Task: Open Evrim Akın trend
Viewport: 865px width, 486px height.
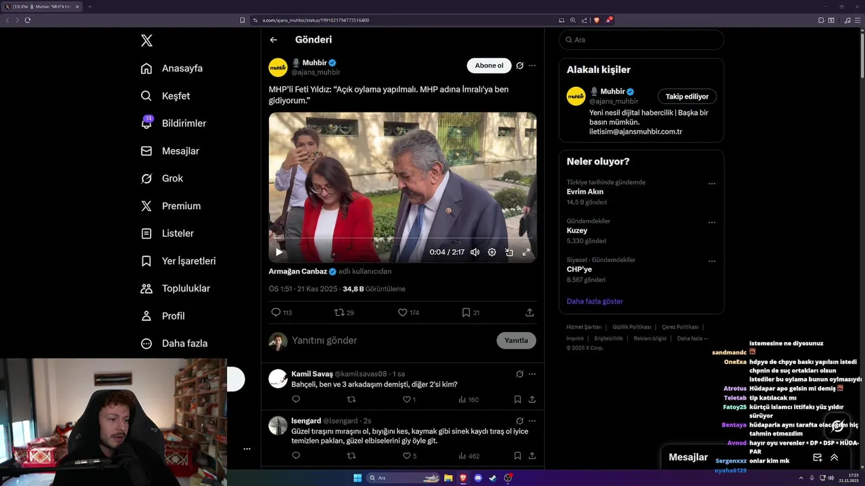Action: click(x=585, y=192)
